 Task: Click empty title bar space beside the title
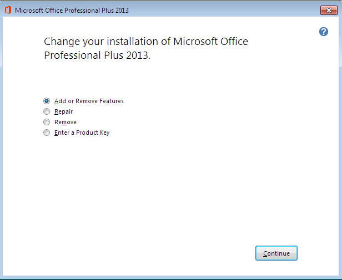(x=222, y=10)
